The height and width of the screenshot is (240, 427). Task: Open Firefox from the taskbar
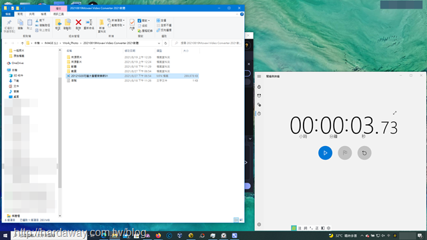pyautogui.click(x=158, y=235)
